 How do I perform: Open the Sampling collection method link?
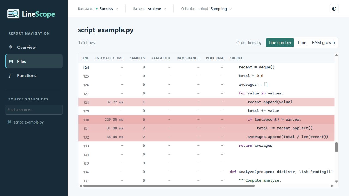pos(221,9)
